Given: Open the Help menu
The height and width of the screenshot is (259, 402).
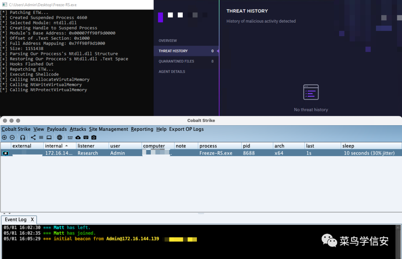Looking at the screenshot, I should 161,129.
